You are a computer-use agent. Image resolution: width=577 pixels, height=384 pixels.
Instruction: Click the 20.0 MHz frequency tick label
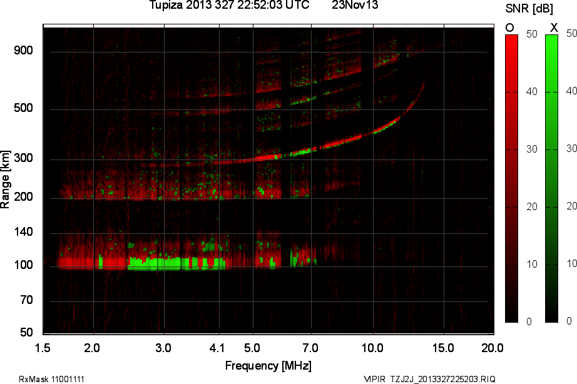(x=492, y=346)
